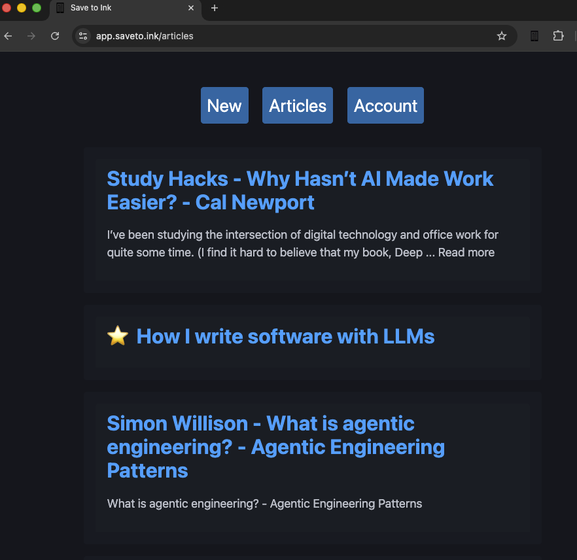Close the Save to Ink browser tab

[x=191, y=8]
